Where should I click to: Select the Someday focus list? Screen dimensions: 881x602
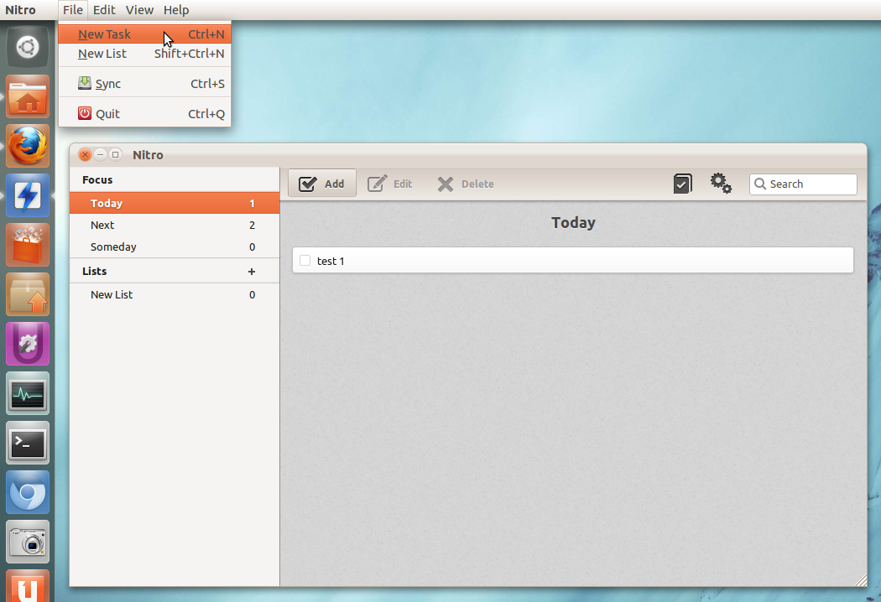(175, 247)
